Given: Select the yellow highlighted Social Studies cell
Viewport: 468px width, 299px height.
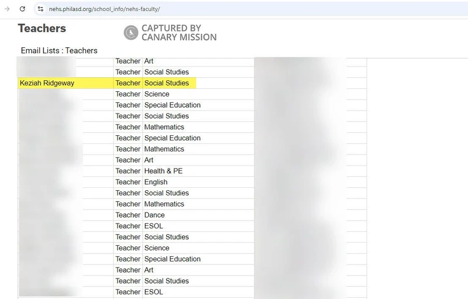Looking at the screenshot, I should [x=167, y=83].
